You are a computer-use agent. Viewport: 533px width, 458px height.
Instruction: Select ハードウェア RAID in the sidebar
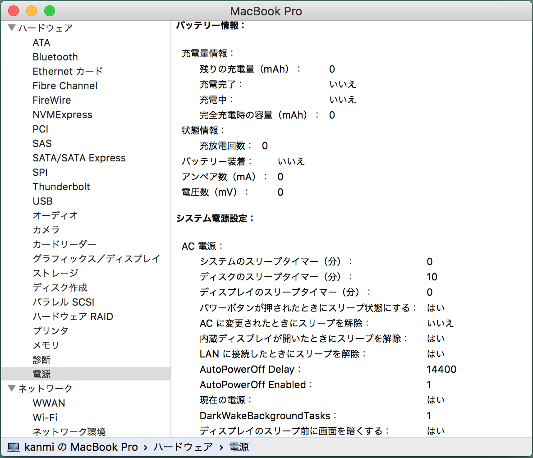[x=73, y=316]
